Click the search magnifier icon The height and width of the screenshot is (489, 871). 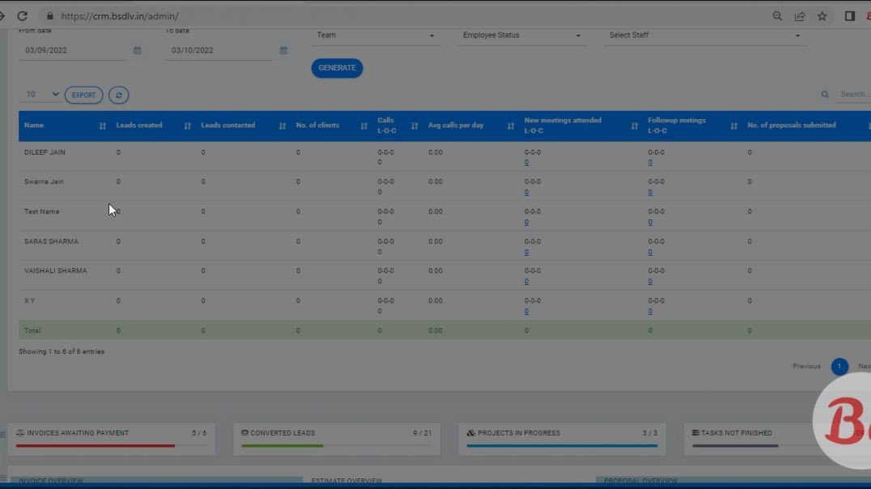(824, 95)
